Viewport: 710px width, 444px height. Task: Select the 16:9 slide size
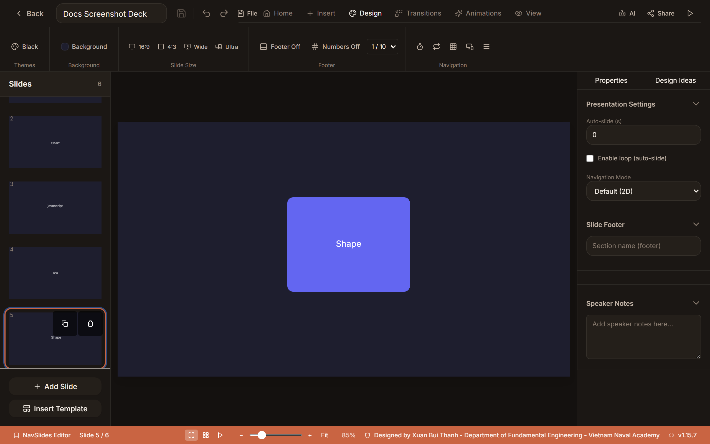(139, 47)
